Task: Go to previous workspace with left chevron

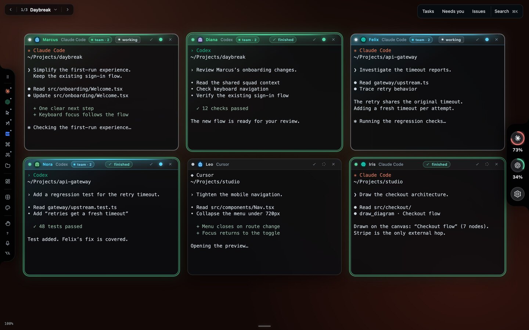Action: click(11, 10)
